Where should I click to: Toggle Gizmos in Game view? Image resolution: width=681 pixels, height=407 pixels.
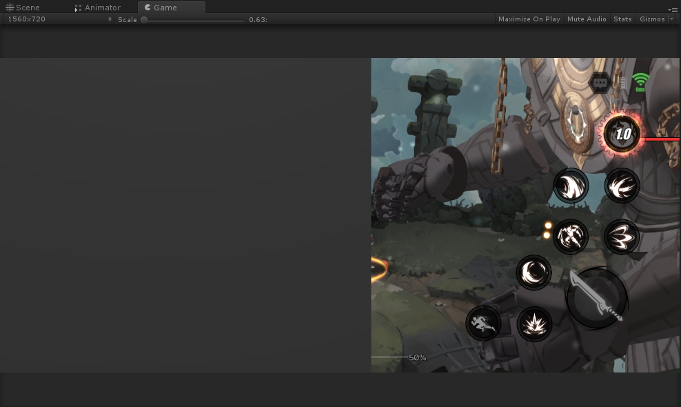(652, 19)
